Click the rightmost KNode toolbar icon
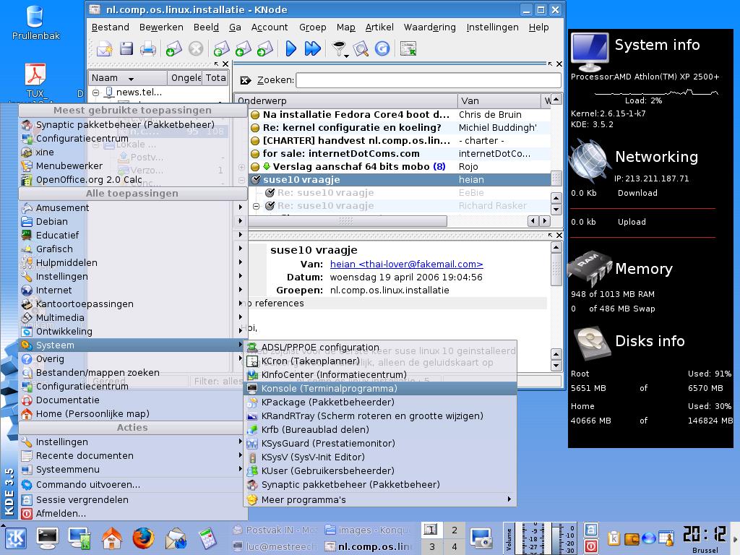Image resolution: width=740 pixels, height=555 pixels. pos(408,48)
